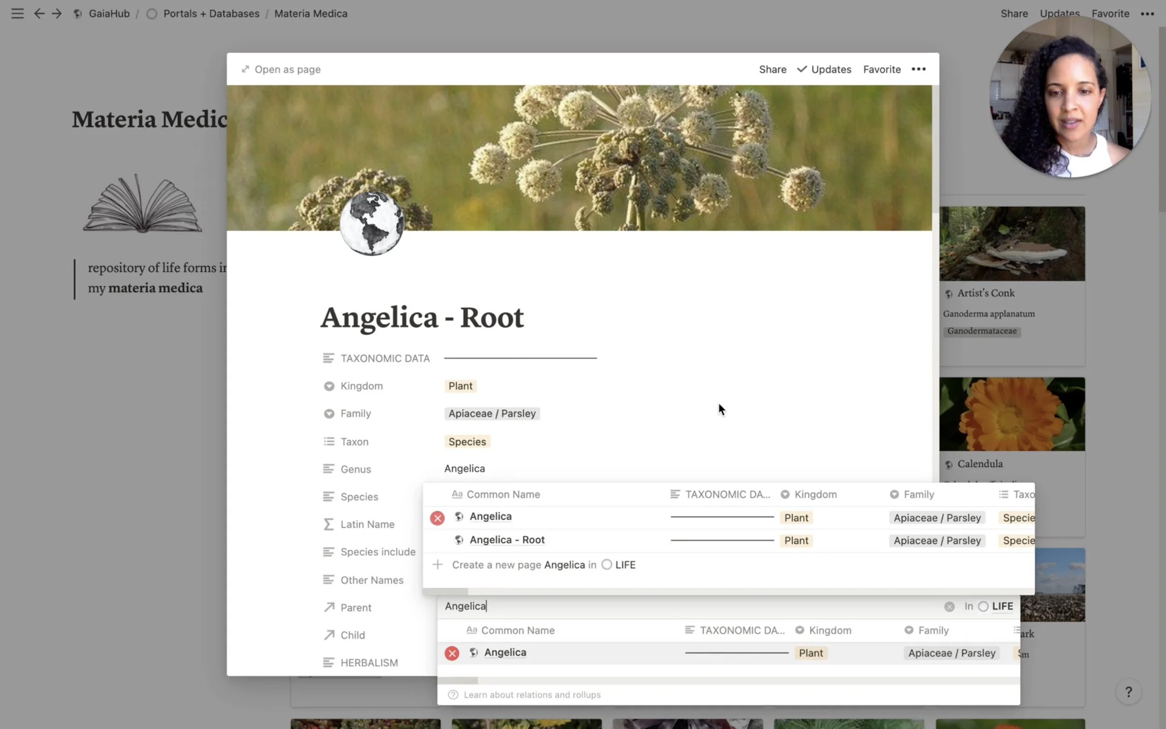This screenshot has height=729, width=1166.
Task: Open the Calendula gallery card thumbnail
Action: point(1012,414)
